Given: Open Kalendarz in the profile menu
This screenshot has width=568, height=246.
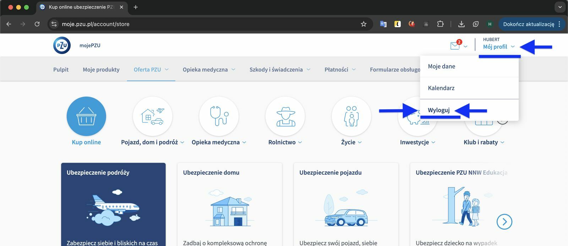Looking at the screenshot, I should 441,88.
